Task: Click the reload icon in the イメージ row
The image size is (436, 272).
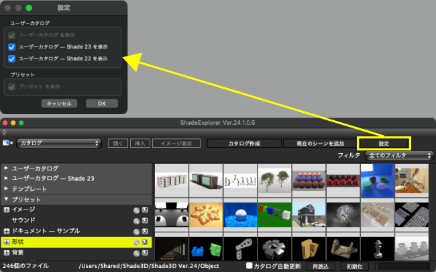Action: [x=145, y=210]
